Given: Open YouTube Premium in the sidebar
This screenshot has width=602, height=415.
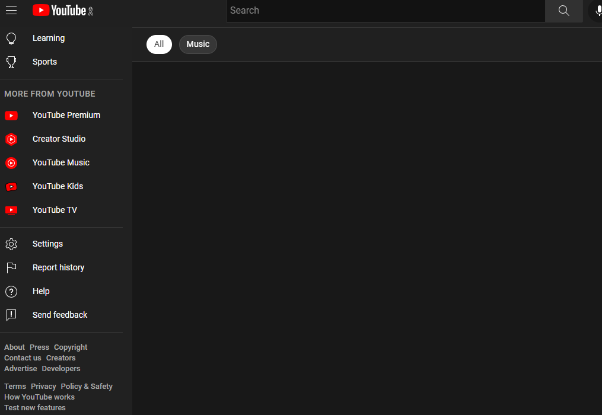Looking at the screenshot, I should tap(66, 115).
